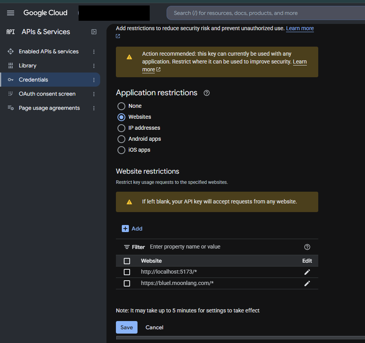Select the None application restriction
Screen dimensions: 365x343
121,106
